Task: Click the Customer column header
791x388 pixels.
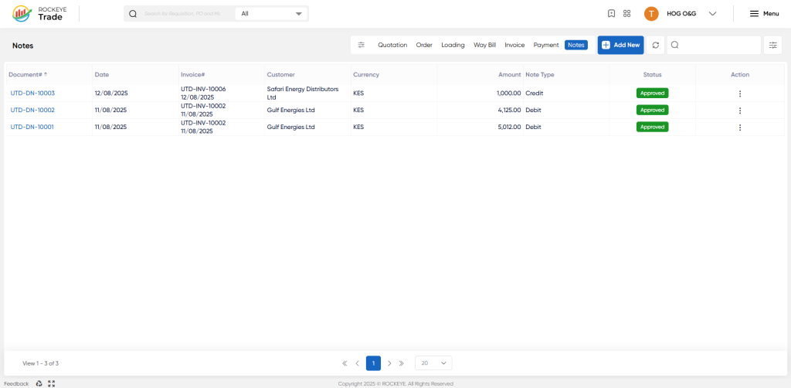Action: 281,74
